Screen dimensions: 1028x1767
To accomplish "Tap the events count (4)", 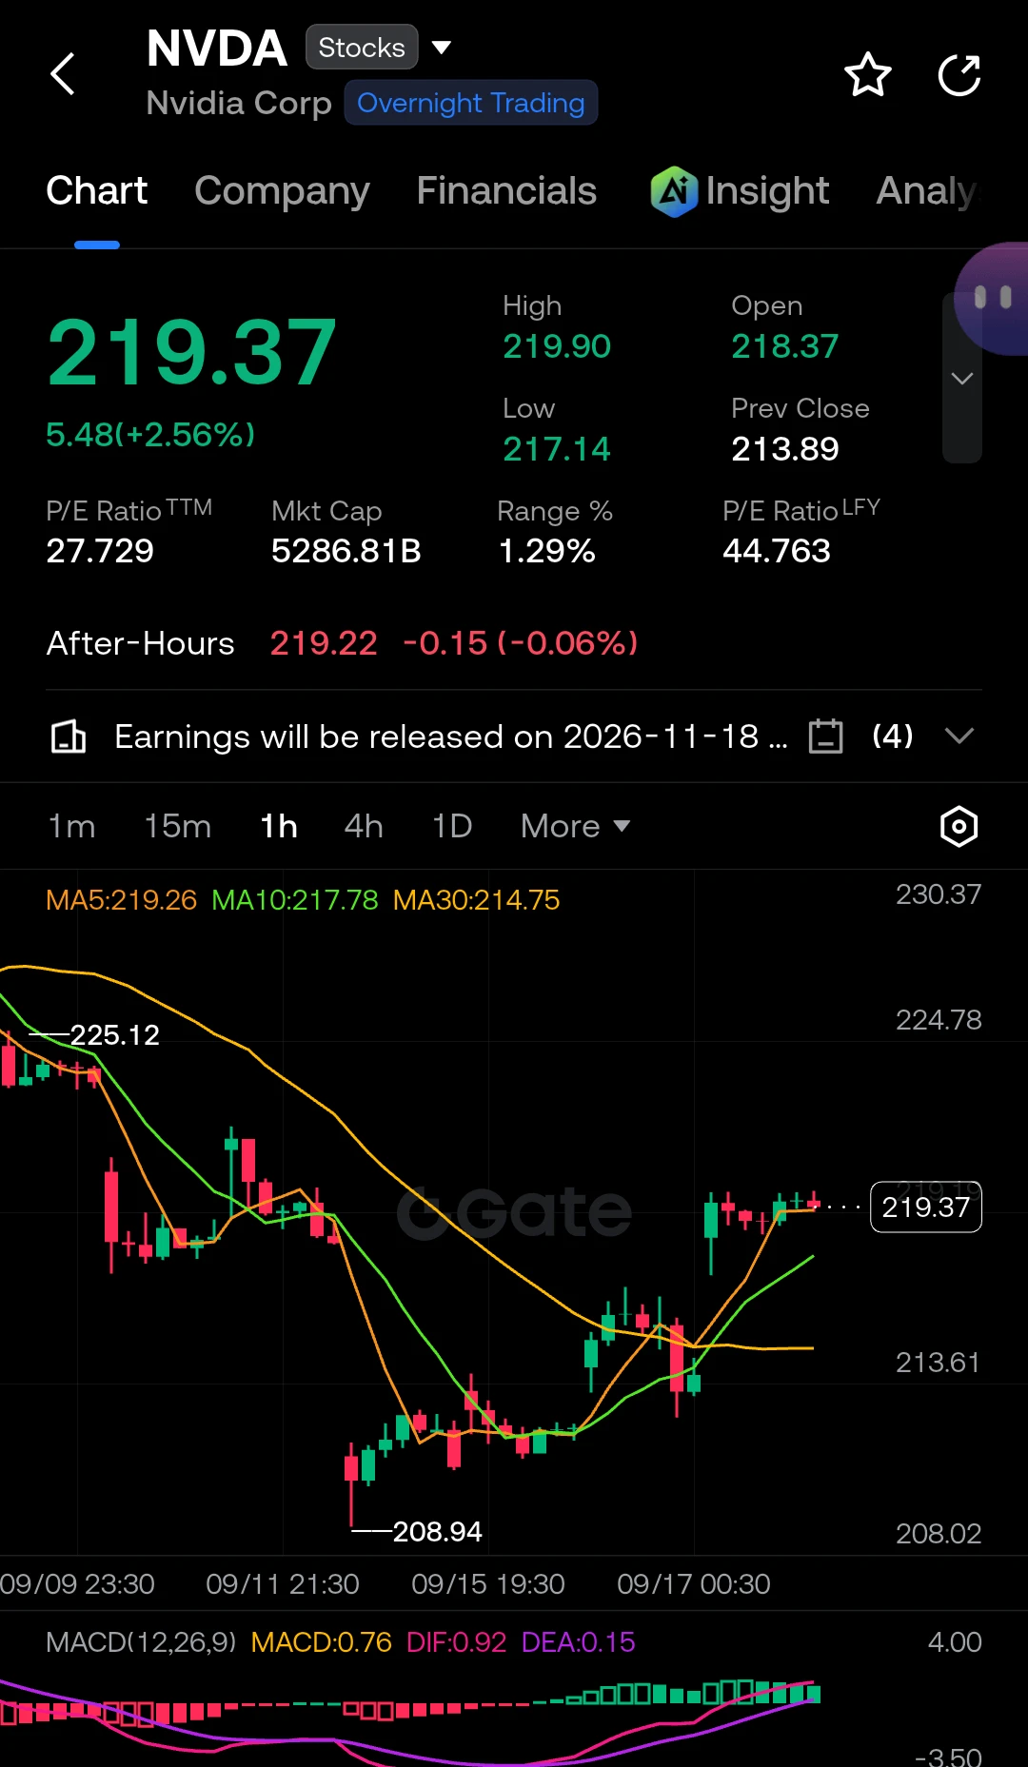I will pos(893,736).
